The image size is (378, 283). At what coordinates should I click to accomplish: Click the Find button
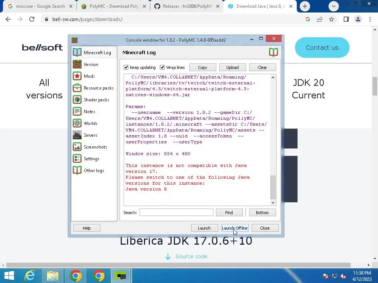tap(229, 213)
